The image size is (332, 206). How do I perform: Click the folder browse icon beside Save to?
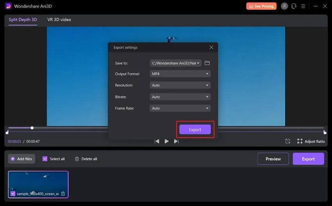[207, 63]
